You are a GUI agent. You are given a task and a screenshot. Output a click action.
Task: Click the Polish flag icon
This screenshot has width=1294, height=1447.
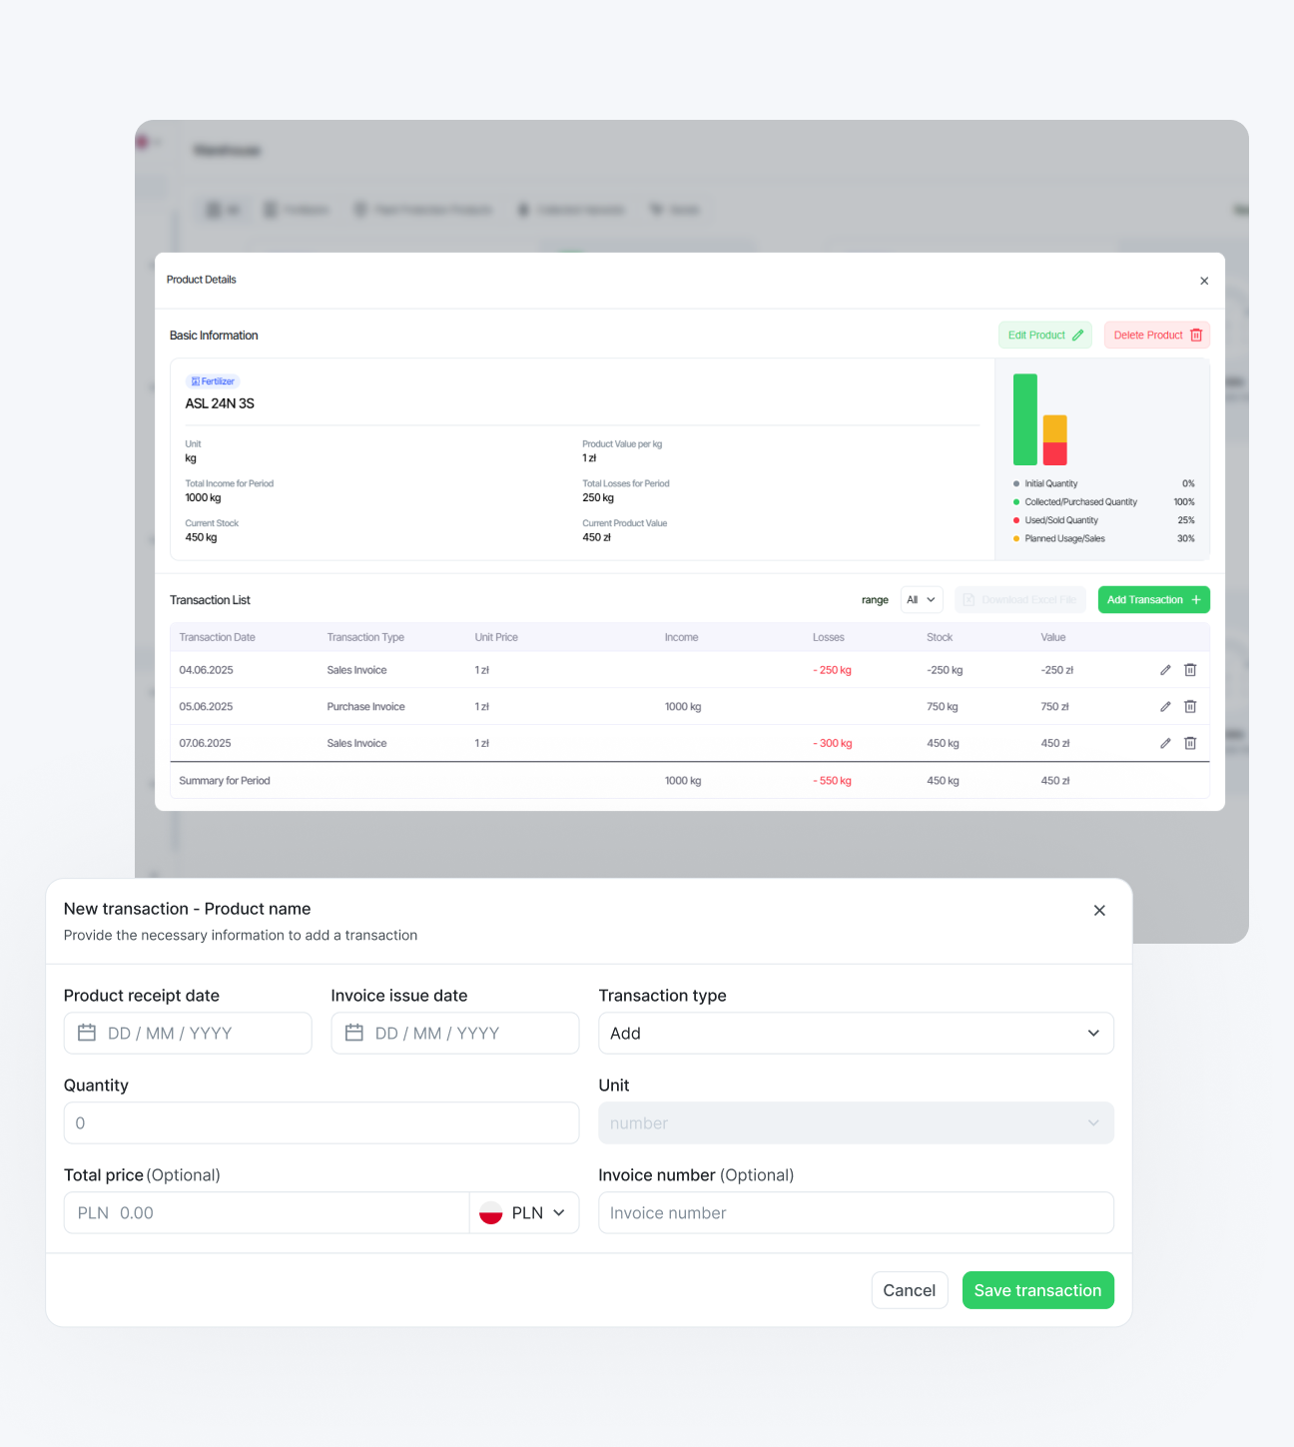pyautogui.click(x=490, y=1213)
